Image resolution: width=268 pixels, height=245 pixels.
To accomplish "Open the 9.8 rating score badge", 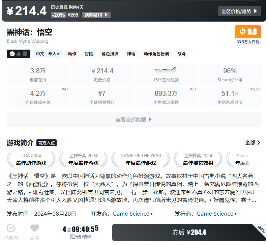I will 248,32.
